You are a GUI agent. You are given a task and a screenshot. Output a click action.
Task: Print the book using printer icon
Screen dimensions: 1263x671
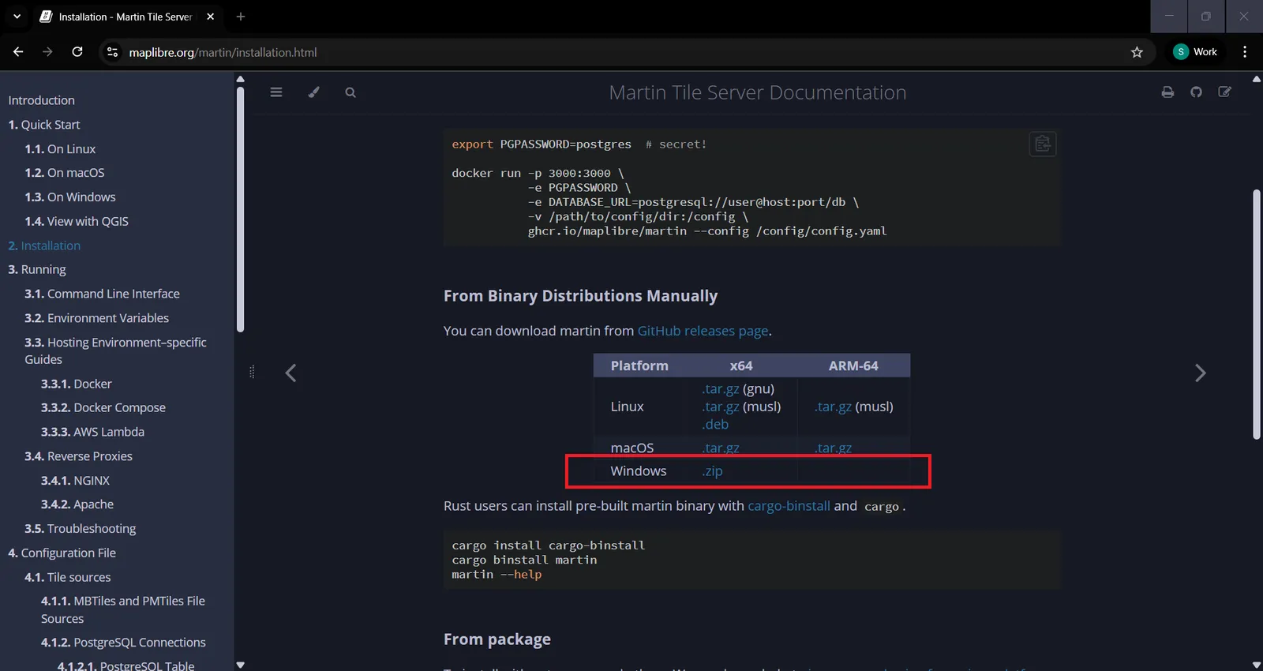pyautogui.click(x=1167, y=92)
